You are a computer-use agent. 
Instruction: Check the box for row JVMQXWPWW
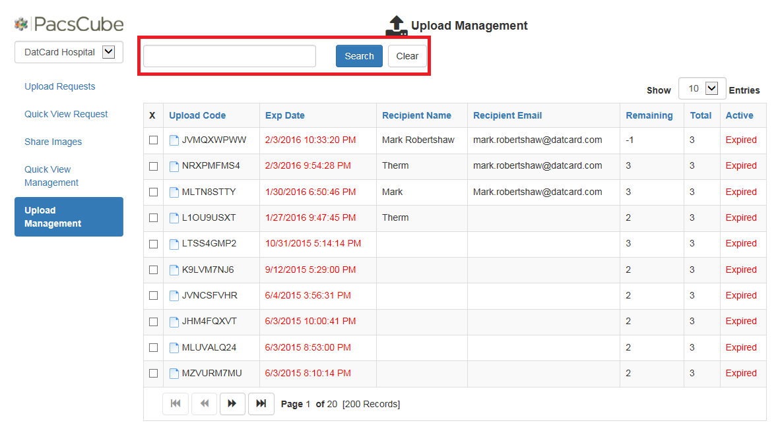click(x=153, y=140)
